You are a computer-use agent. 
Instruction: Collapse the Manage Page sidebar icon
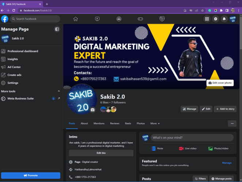pos(57,29)
